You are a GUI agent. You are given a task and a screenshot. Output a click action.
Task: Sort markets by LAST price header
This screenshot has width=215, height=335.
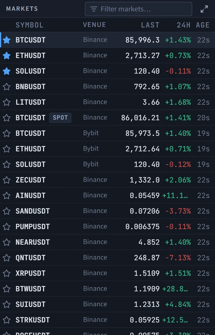[x=150, y=25]
